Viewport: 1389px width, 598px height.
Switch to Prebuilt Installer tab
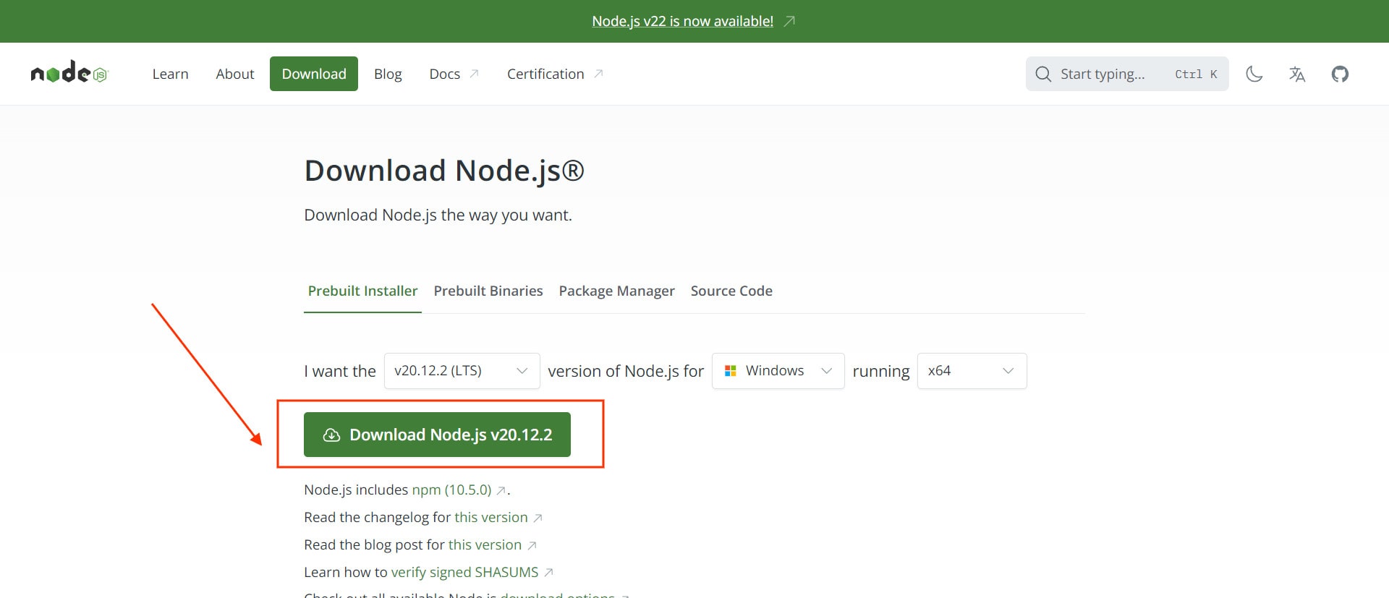(x=362, y=291)
